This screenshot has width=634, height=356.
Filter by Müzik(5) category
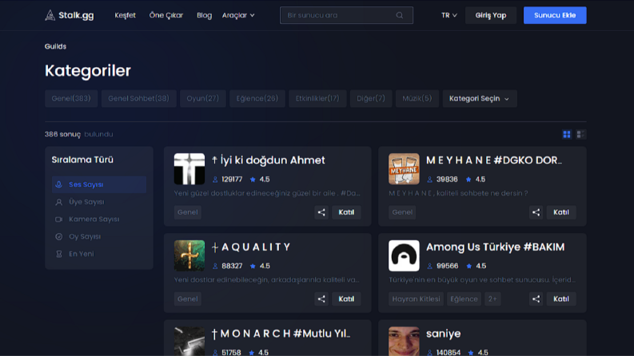click(x=417, y=98)
